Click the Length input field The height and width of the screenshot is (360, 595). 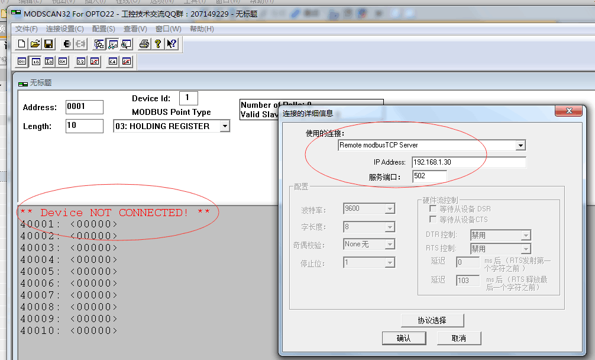point(84,126)
